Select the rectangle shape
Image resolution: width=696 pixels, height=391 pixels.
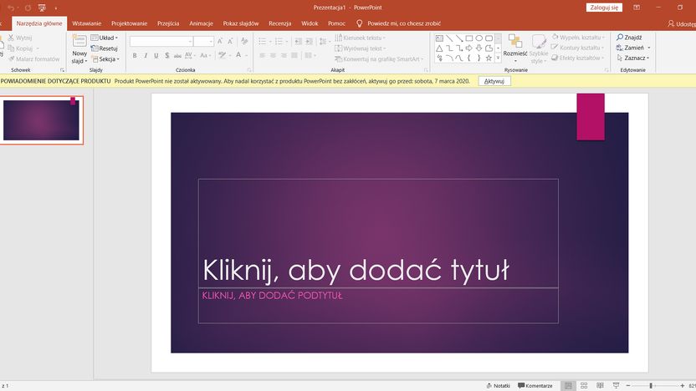(469, 38)
